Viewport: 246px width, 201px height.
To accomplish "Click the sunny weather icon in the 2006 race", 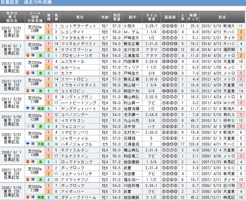I will coord(28,197).
